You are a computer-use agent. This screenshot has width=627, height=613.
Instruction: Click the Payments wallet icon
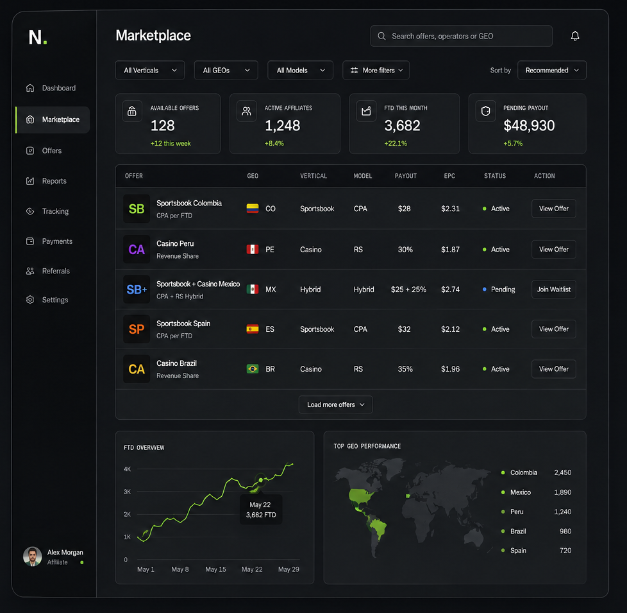pyautogui.click(x=30, y=241)
